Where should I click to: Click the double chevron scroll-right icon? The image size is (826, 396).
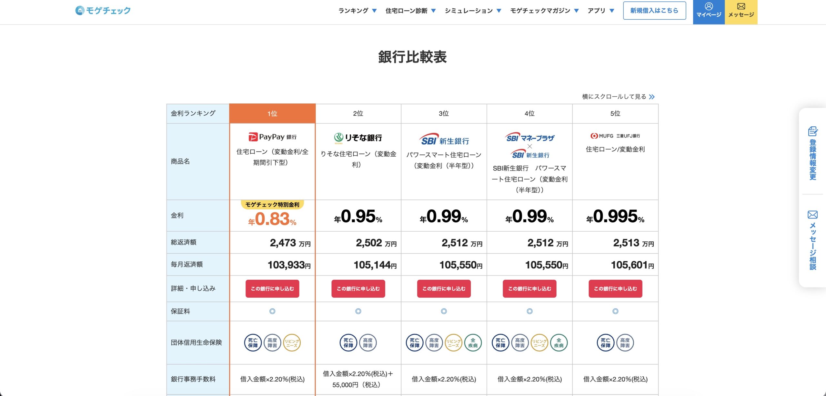point(652,97)
